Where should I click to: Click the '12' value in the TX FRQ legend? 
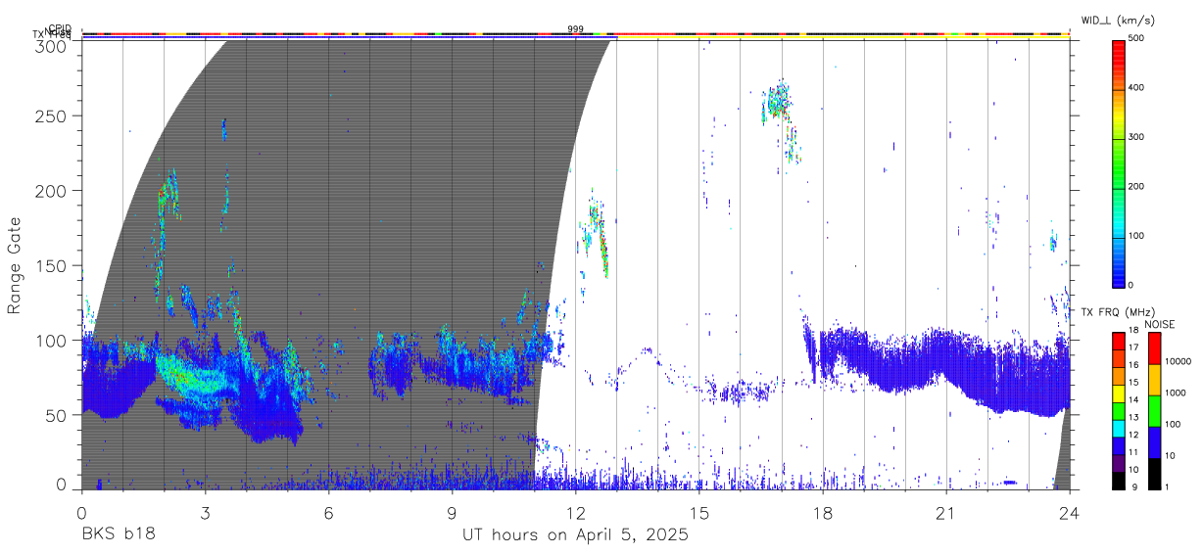pos(1133,435)
